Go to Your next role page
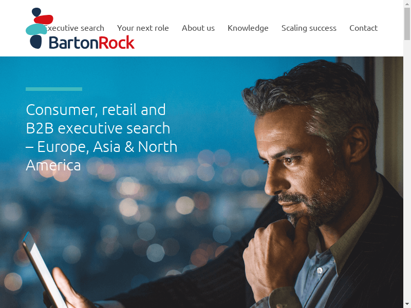411x308 pixels. (143, 28)
